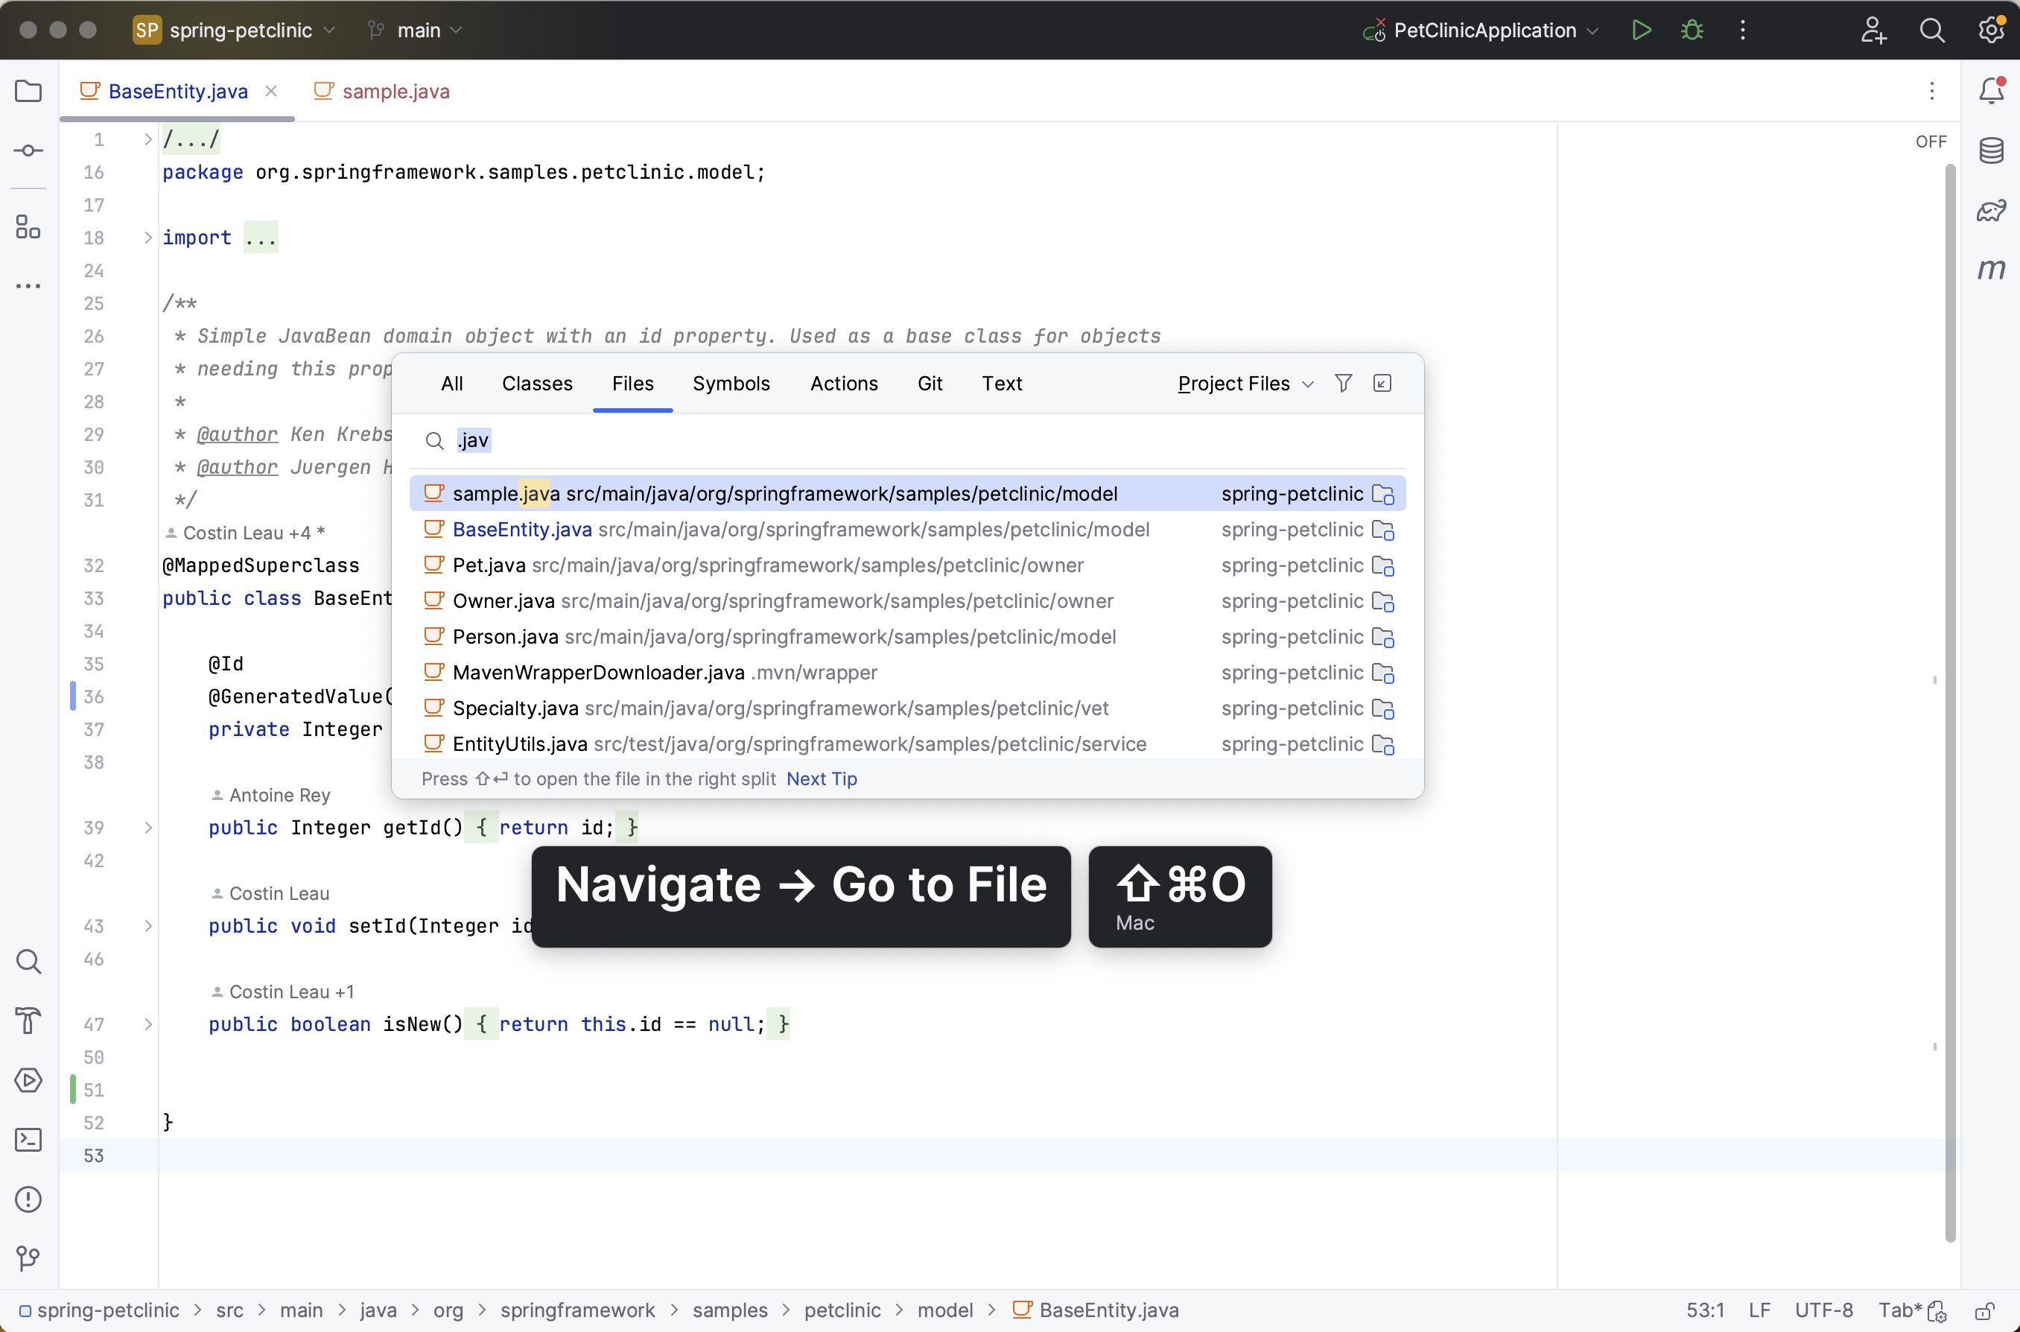Click the Search Everywhere icon
This screenshot has height=1332, width=2020.
coord(1931,30)
